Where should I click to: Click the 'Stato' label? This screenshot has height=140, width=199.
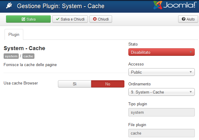(133, 44)
